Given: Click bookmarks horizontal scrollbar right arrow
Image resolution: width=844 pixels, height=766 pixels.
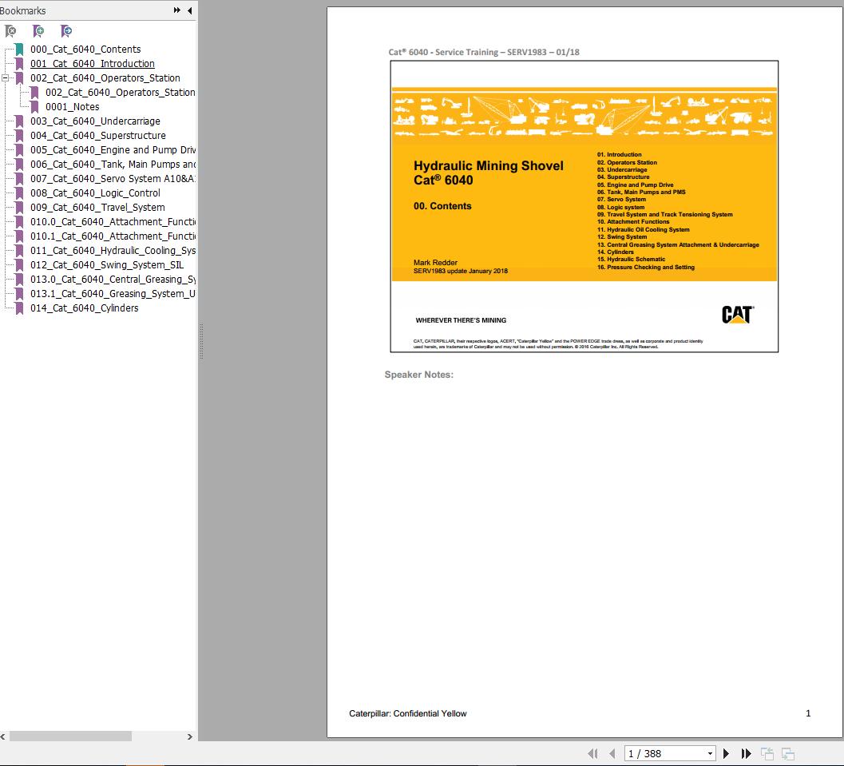Looking at the screenshot, I should (190, 736).
